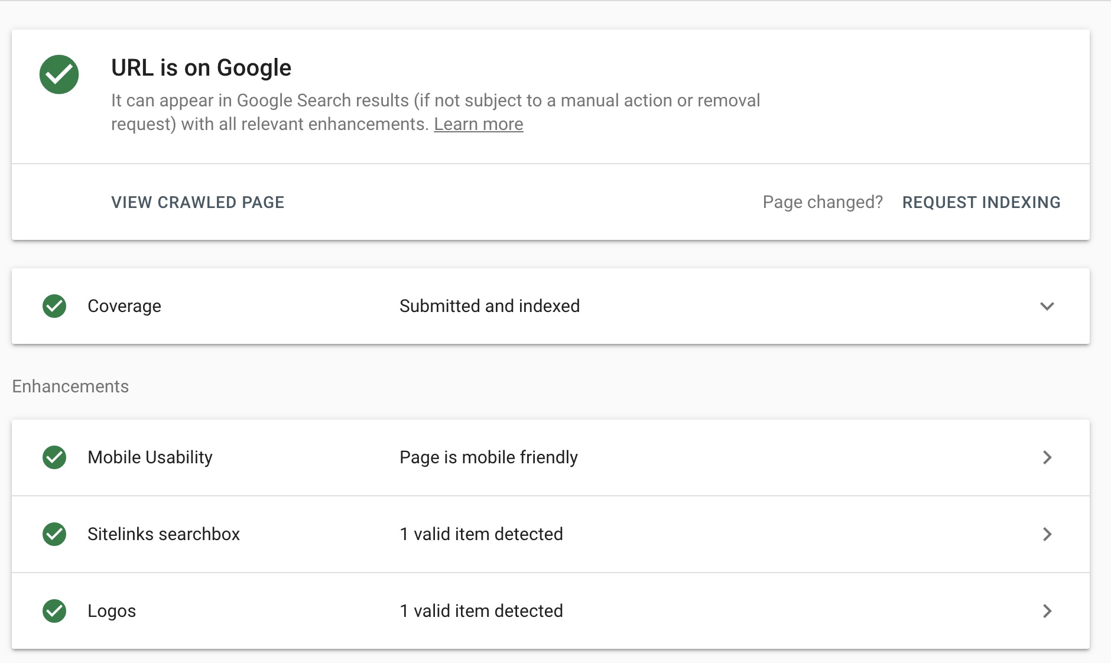Open Logos details arrow
Image resolution: width=1111 pixels, height=663 pixels.
(1047, 611)
